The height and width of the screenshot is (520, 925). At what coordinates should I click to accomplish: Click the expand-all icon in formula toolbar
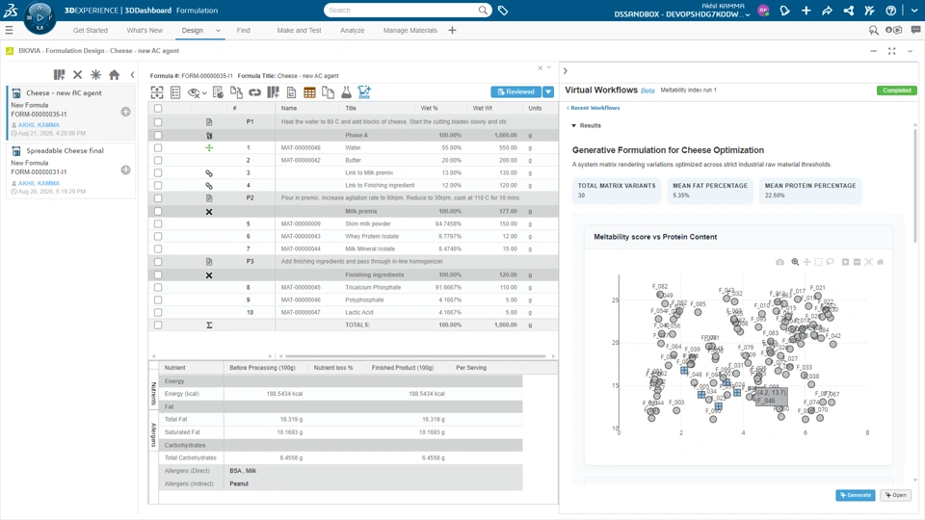click(157, 92)
